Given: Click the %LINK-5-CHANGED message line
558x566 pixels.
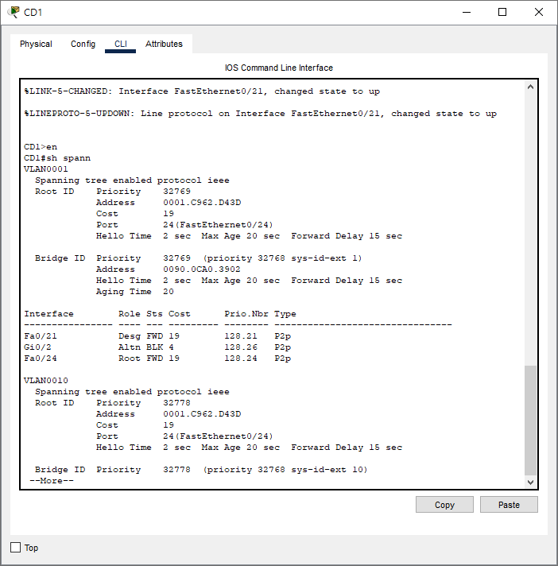Looking at the screenshot, I should (202, 91).
